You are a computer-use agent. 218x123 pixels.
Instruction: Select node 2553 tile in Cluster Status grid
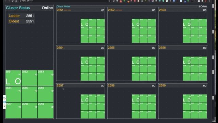coord(46,78)
